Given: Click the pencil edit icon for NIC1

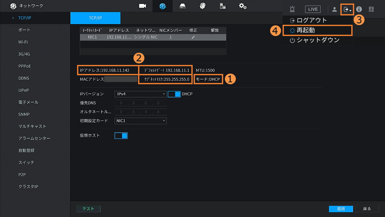Looking at the screenshot, I should tap(193, 37).
